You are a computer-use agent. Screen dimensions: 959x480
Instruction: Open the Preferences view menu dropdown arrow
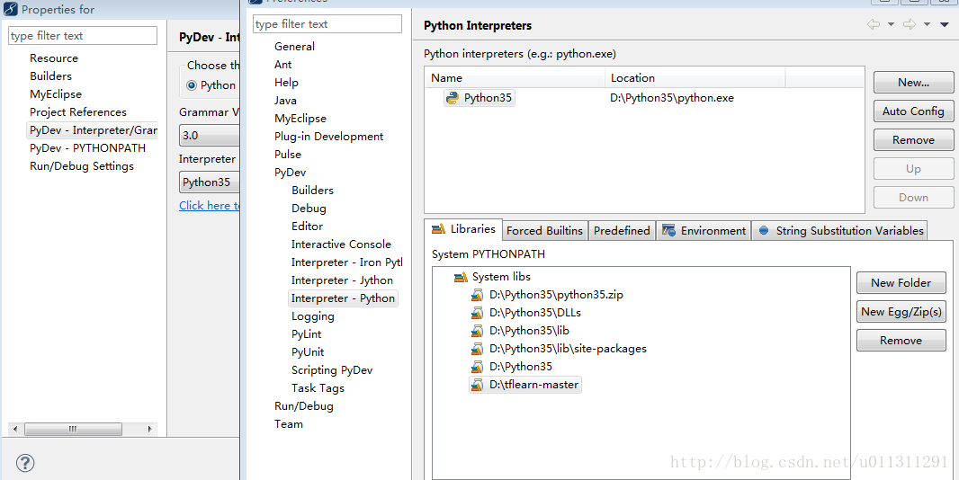pos(945,24)
